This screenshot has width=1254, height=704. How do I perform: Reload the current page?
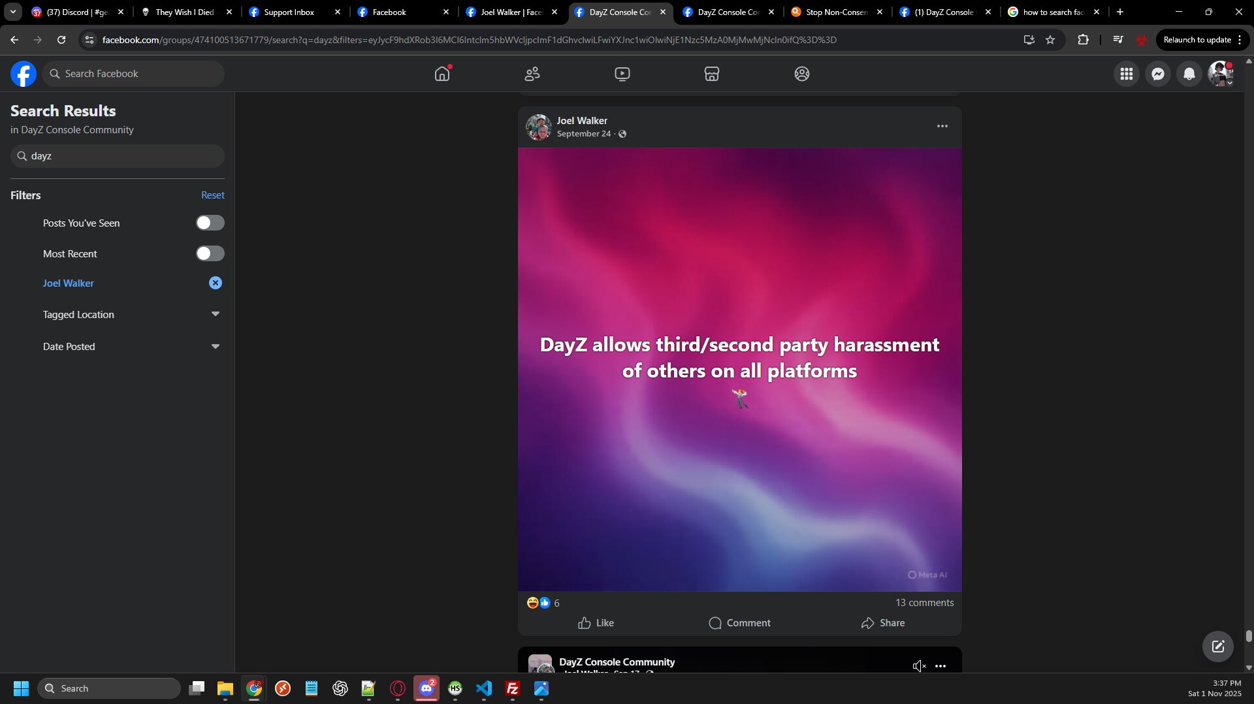tap(61, 40)
